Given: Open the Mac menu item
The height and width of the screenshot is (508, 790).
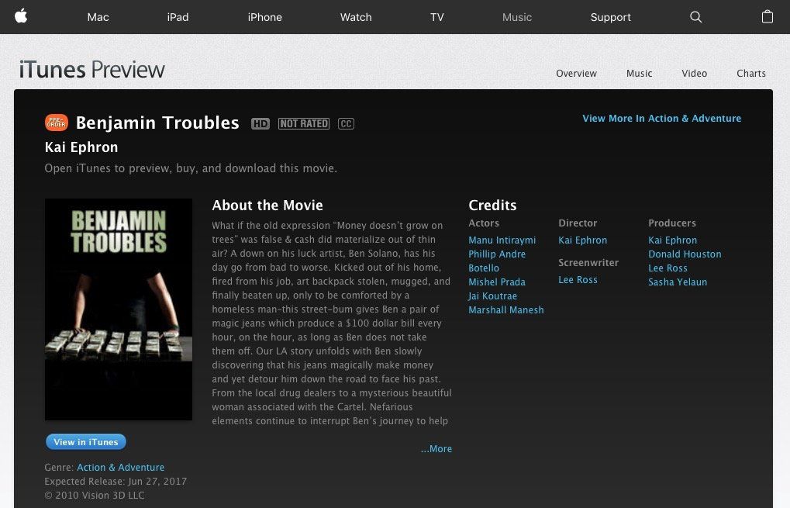Looking at the screenshot, I should pyautogui.click(x=98, y=17).
